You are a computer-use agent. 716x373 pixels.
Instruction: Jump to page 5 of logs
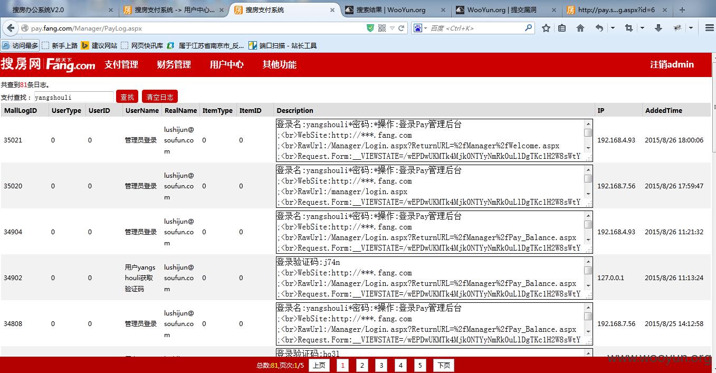(420, 365)
